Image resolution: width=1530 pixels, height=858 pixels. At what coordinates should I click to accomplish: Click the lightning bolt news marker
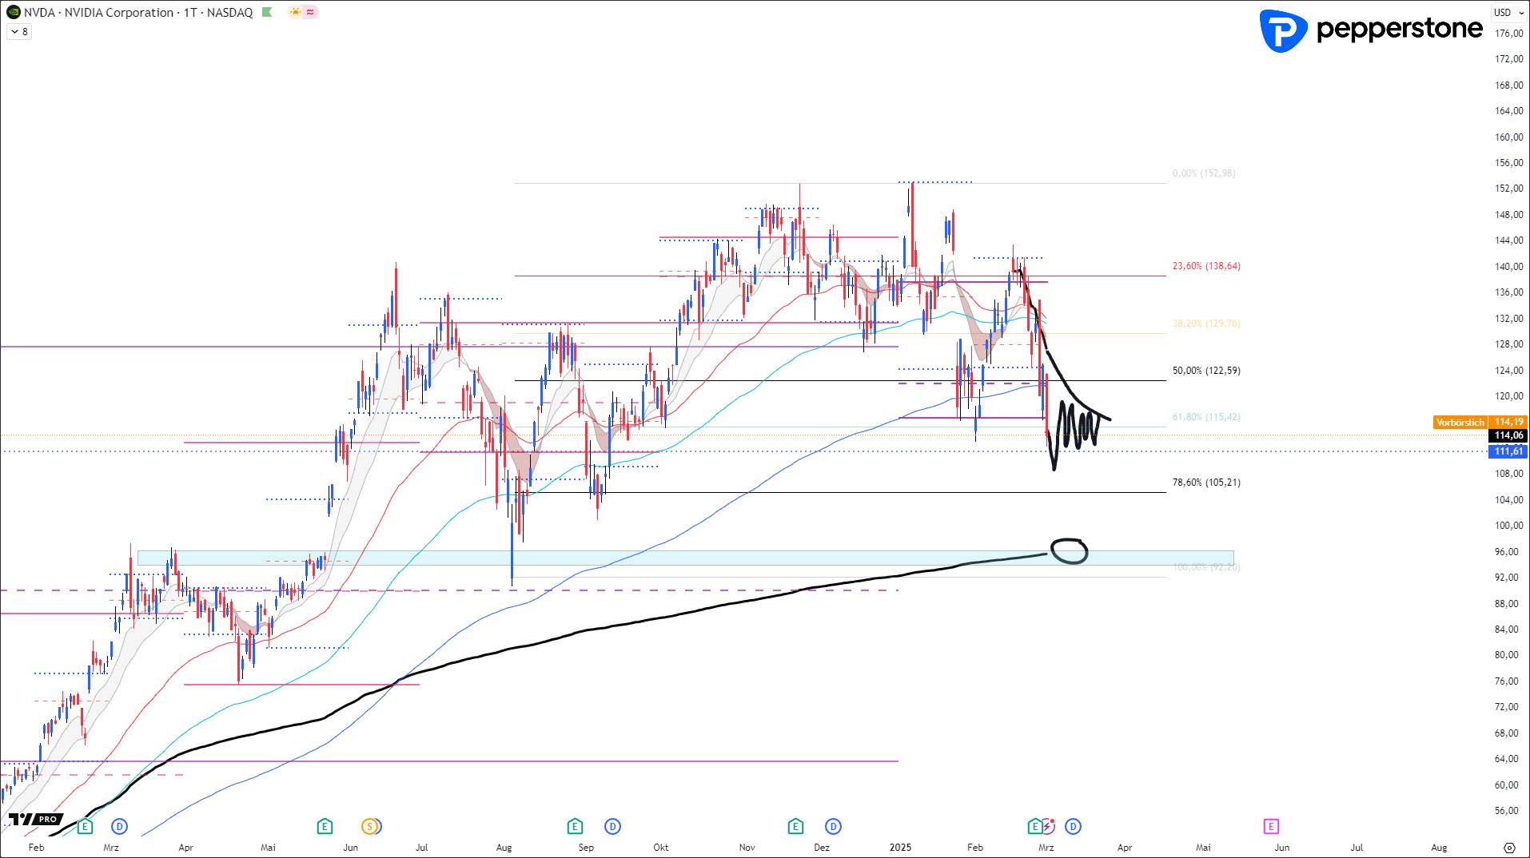1048,826
